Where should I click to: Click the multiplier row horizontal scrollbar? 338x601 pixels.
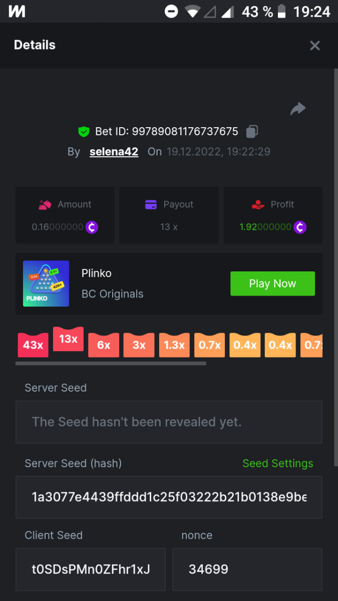pos(111,364)
